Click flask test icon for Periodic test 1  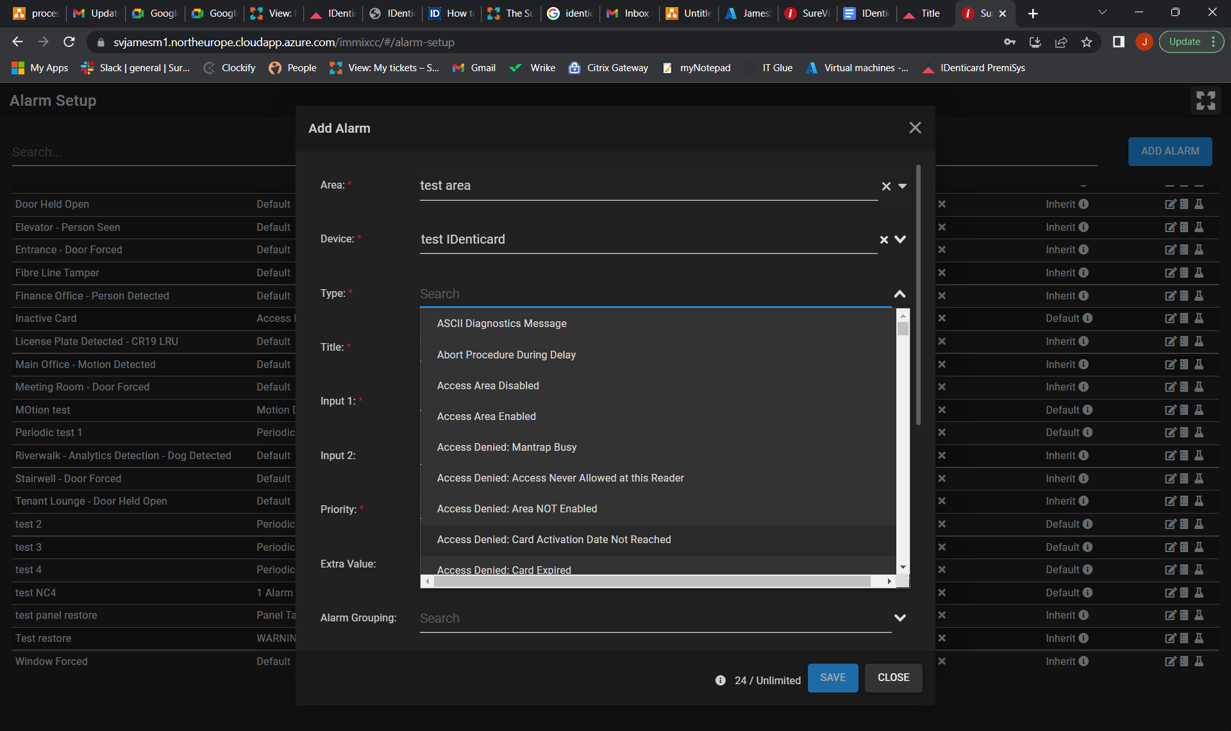pos(1199,432)
